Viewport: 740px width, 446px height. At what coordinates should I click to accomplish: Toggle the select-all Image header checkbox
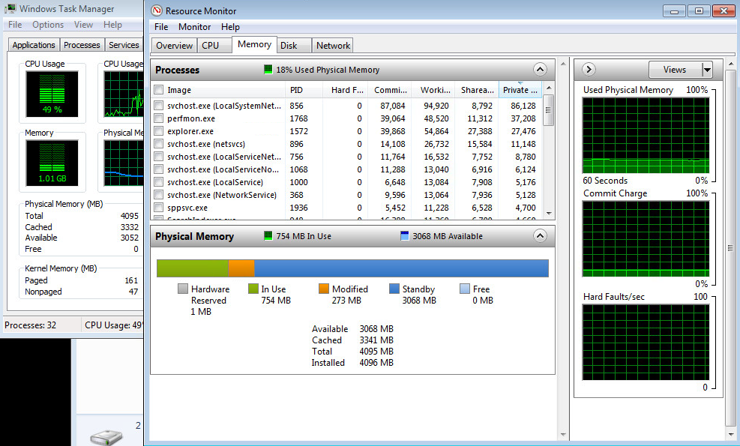click(158, 90)
